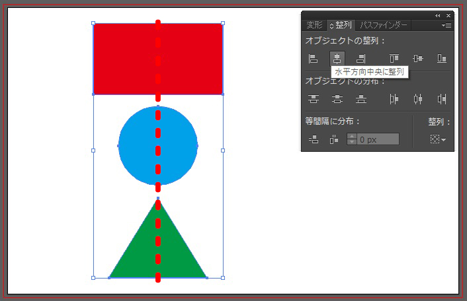Distribute objects by horizontal right
The height and width of the screenshot is (301, 467).
pyautogui.click(x=441, y=99)
